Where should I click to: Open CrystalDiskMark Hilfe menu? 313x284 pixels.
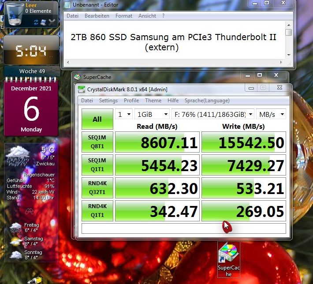coord(173,101)
